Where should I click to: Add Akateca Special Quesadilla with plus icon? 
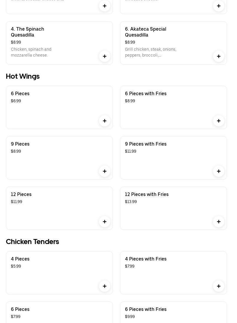click(218, 56)
